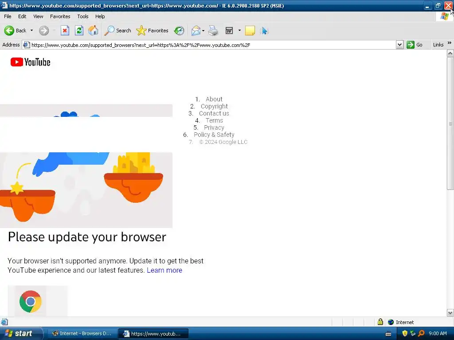Click the 'Please update your browser' heading
The width and height of the screenshot is (454, 340).
click(87, 237)
